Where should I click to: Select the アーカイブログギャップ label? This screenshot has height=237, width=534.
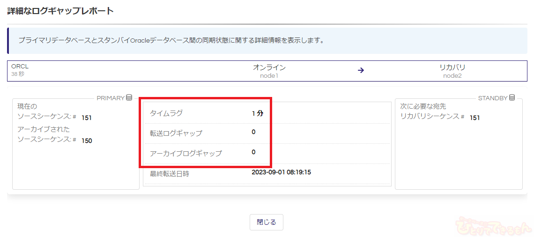pyautogui.click(x=185, y=153)
